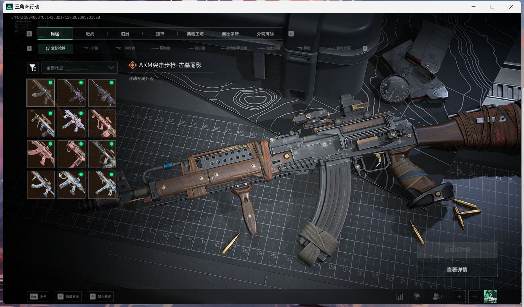The width and height of the screenshot is (524, 307).
Task: Open the player avatar in bottom bar
Action: (491, 296)
